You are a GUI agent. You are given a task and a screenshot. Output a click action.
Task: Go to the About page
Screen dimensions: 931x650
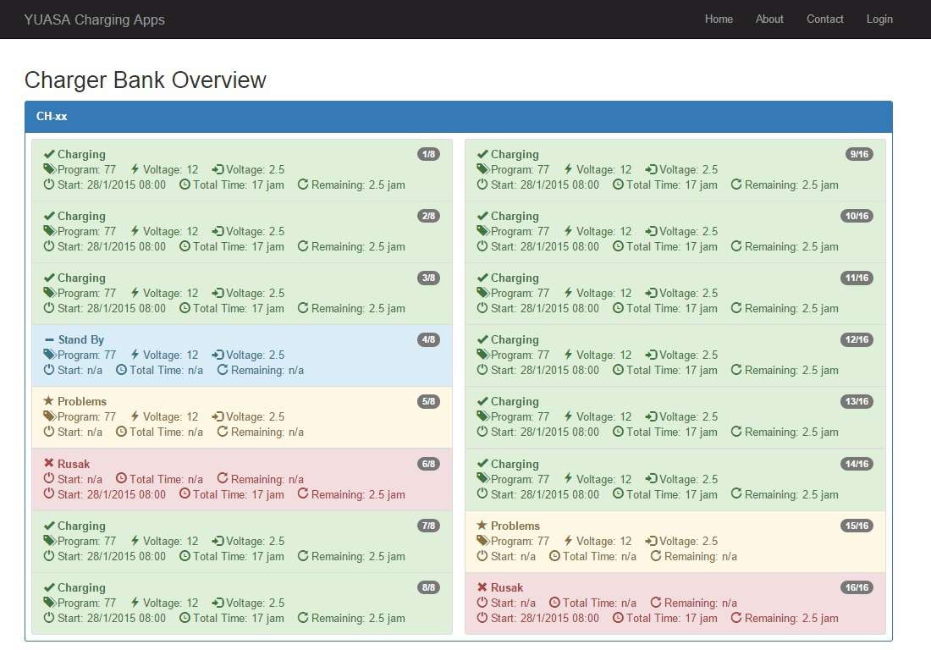(x=769, y=19)
